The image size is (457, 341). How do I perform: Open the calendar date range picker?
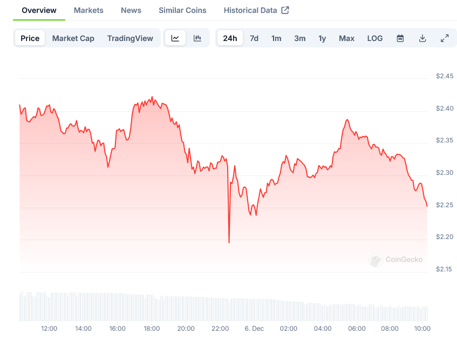click(400, 38)
